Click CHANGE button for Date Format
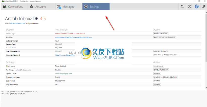This screenshot has width=207, height=107. (x=157, y=81)
